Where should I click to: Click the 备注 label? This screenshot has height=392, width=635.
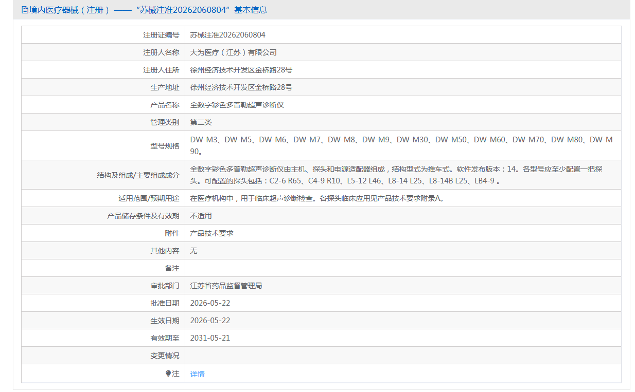coord(172,268)
